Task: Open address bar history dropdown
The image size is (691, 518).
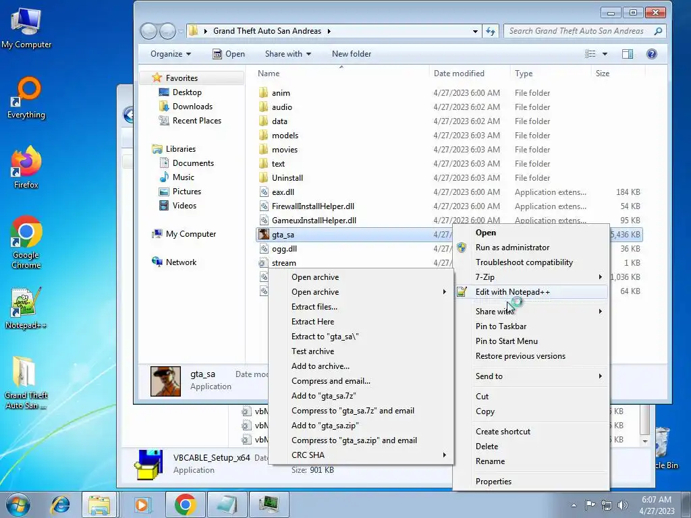Action: (475, 31)
